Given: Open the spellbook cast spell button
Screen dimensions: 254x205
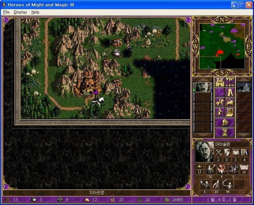Looking at the screenshot, I should [x=230, y=102].
